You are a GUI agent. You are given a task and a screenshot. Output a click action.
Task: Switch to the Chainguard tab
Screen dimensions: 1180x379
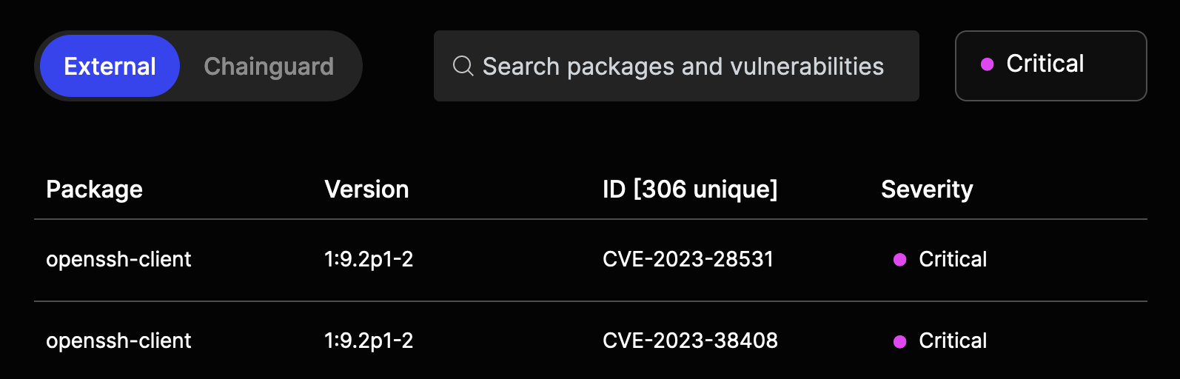269,66
